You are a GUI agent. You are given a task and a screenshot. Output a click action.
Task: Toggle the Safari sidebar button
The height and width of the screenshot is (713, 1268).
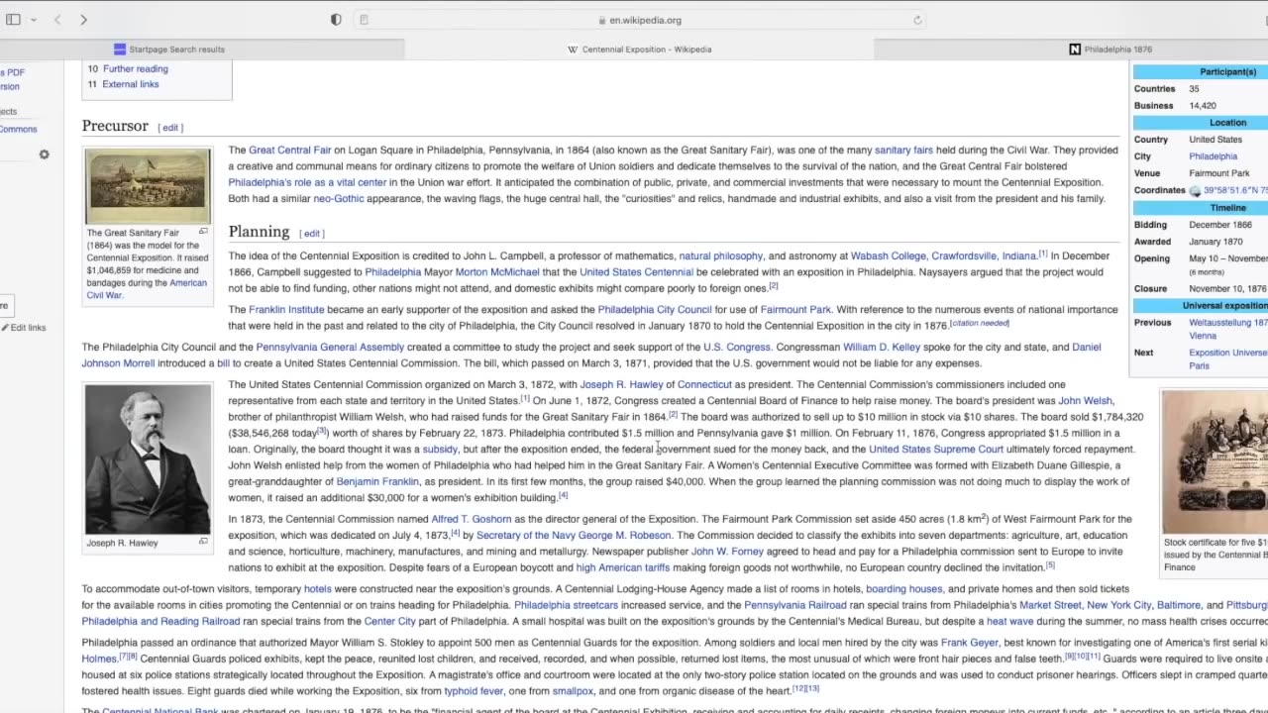(13, 20)
